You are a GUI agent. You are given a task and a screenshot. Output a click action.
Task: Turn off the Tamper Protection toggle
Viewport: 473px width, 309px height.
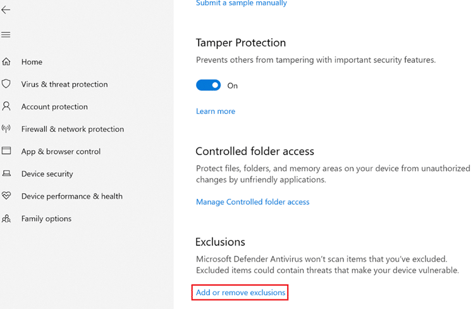[208, 85]
